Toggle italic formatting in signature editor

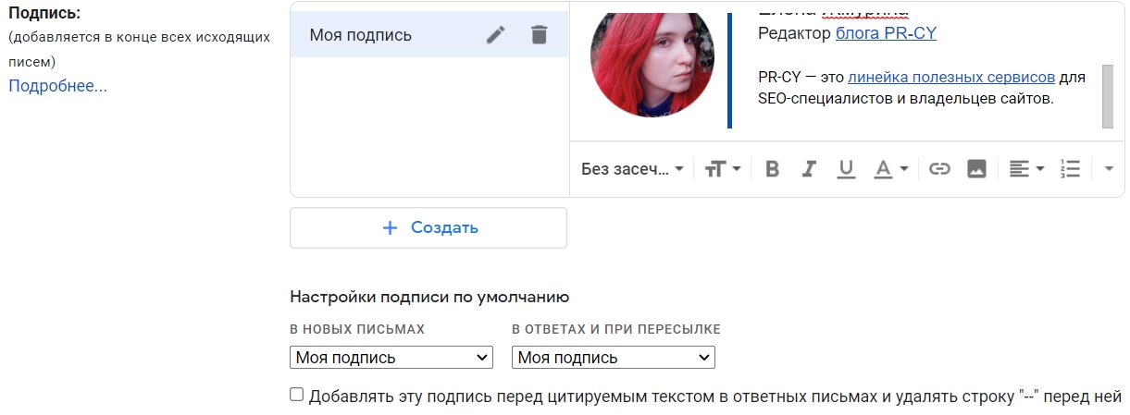809,169
